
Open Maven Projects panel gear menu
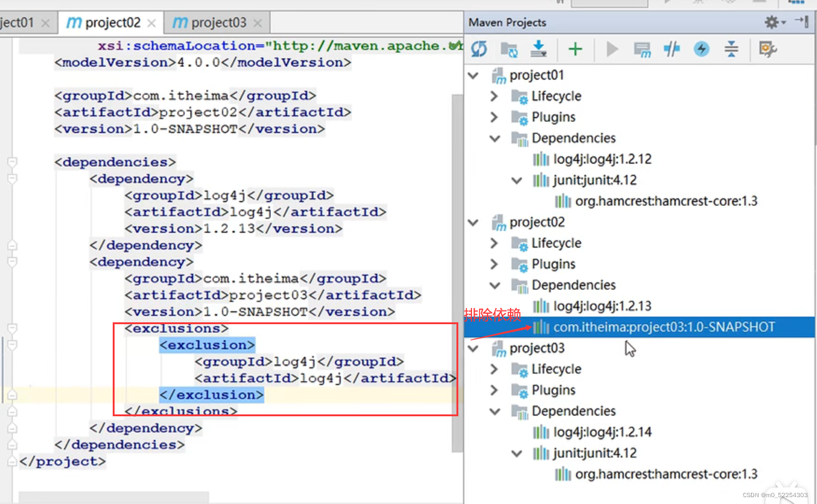point(775,22)
